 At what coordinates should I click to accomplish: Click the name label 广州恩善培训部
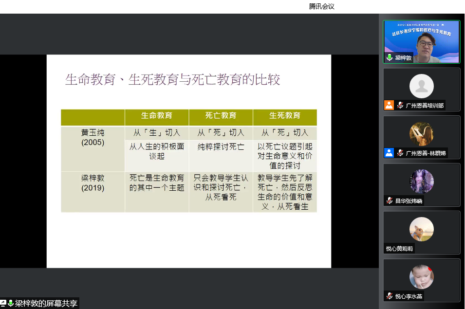[425, 106]
